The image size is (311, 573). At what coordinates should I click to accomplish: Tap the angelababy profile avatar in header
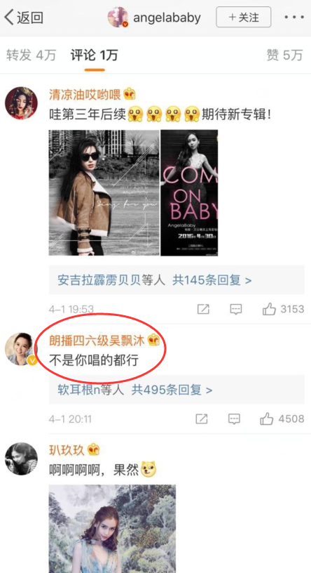click(118, 17)
